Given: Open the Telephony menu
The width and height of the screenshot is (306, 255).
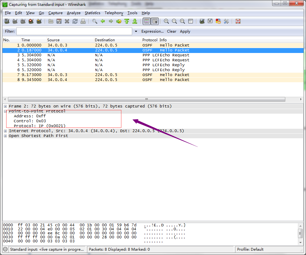Looking at the screenshot, I should point(114,13).
